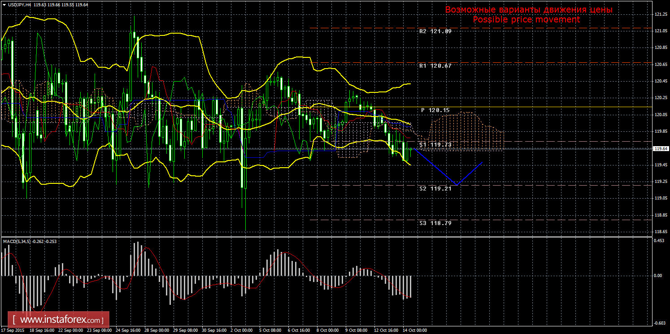
Task: Open the www.instaforex.com watermark link
Action: [61, 320]
